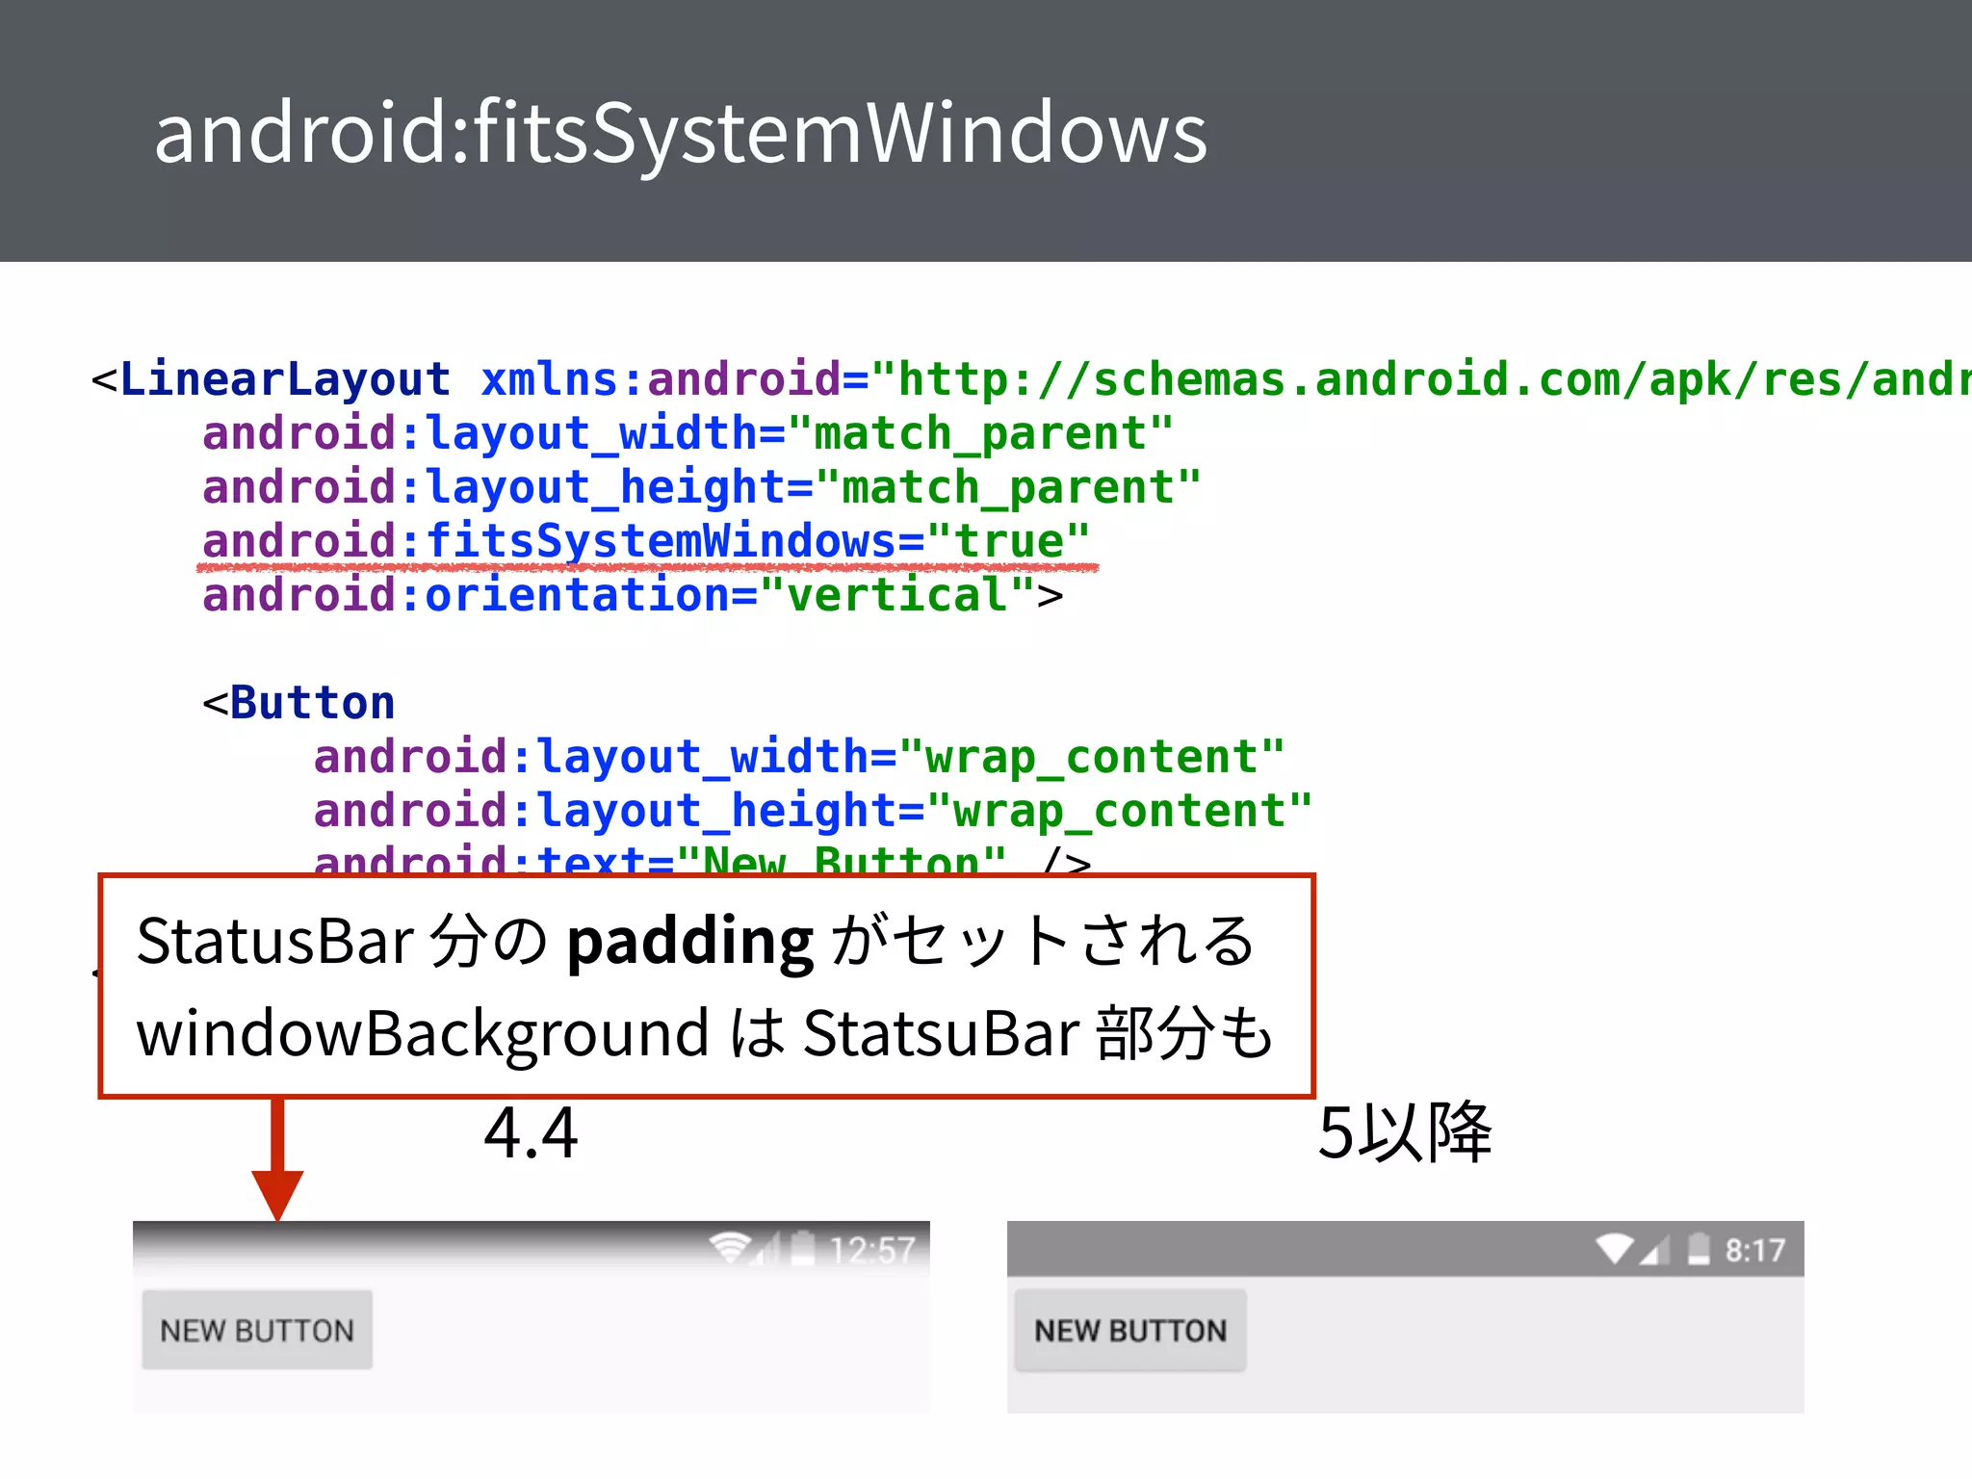The height and width of the screenshot is (1479, 1972).
Task: Click the <LinearLayout opening tag text
Action: click(271, 379)
